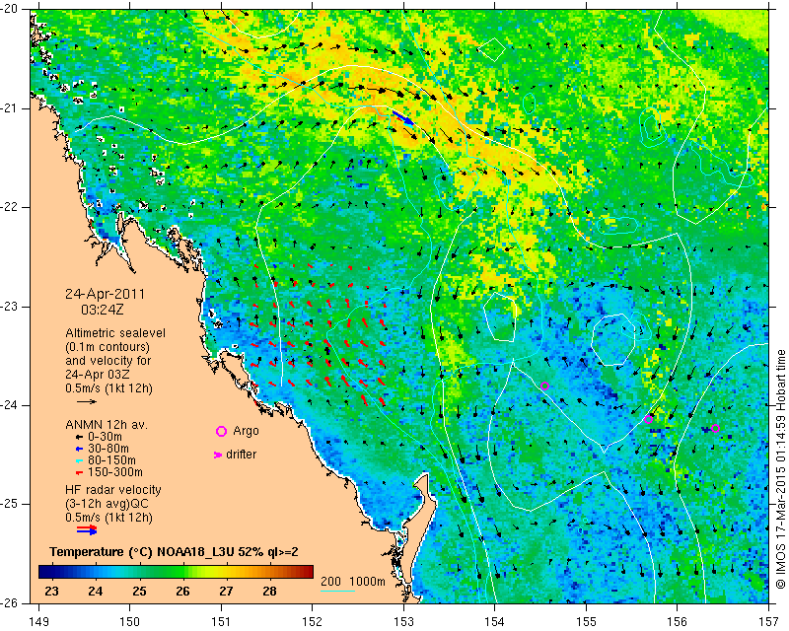Click the 'Temperature (°C) NOAA18_L3U' title

142,552
